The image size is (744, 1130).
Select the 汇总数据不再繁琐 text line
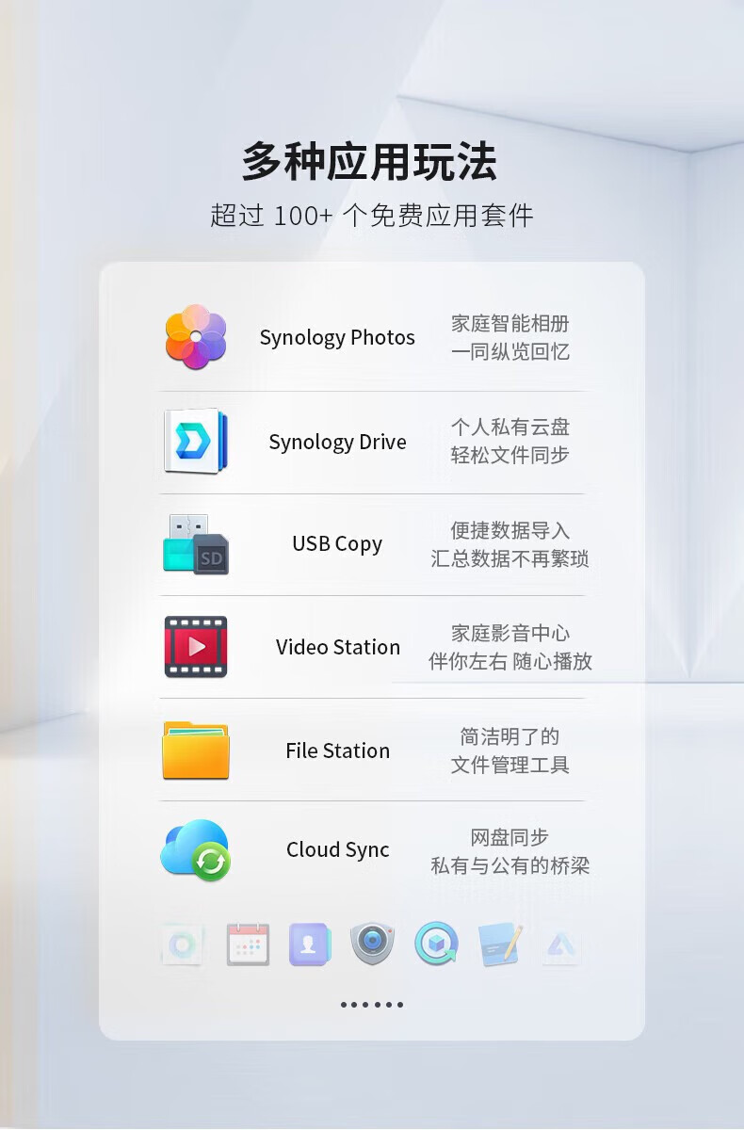510,558
